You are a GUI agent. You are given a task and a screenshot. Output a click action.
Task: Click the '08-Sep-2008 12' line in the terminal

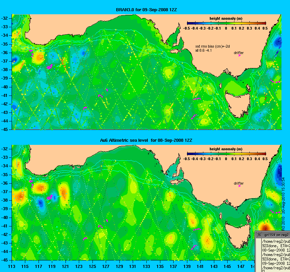pyautogui.click(x=276, y=250)
